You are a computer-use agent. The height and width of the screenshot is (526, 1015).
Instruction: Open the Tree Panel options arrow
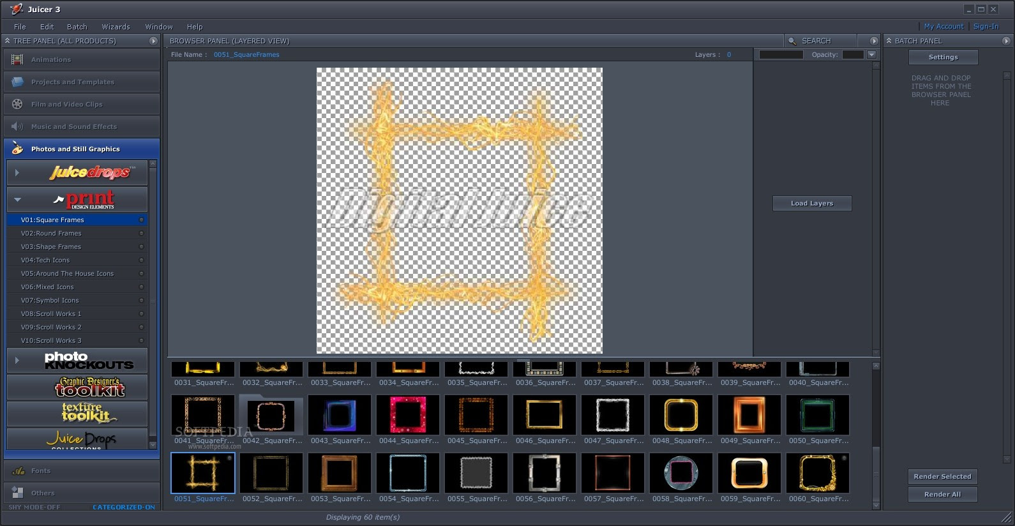pos(153,41)
